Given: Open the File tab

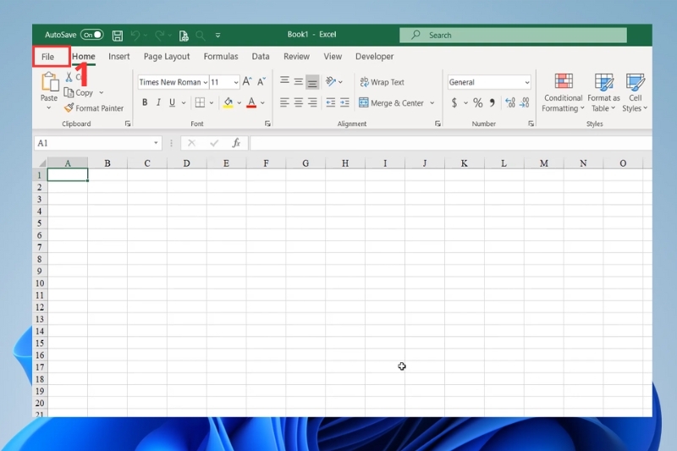Looking at the screenshot, I should (x=48, y=57).
